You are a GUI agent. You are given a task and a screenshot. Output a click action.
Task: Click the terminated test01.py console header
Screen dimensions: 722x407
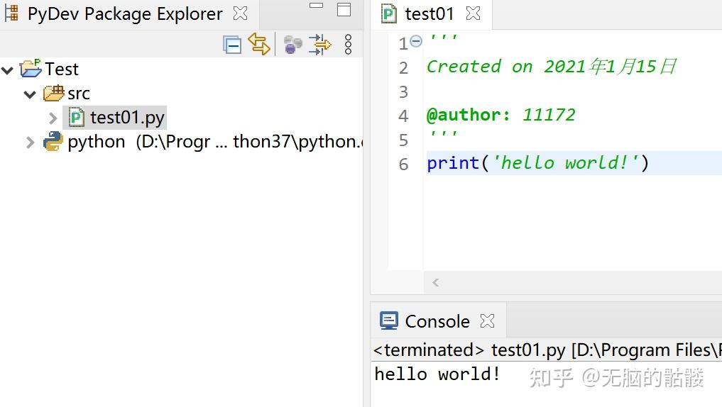click(547, 350)
